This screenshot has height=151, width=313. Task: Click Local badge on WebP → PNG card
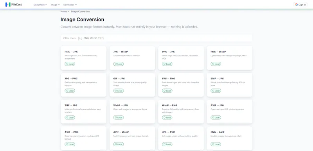click(x=167, y=117)
